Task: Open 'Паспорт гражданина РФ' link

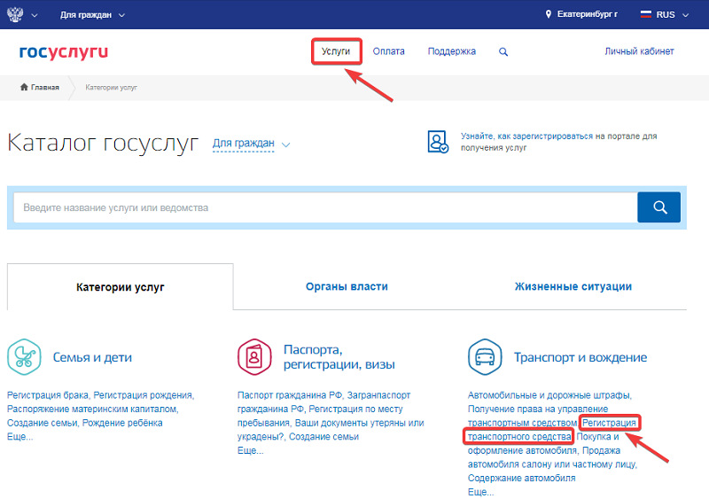Action: point(290,395)
